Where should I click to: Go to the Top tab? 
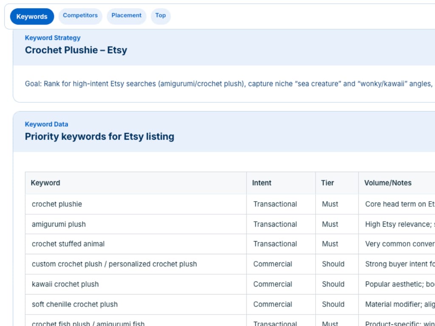161,16
